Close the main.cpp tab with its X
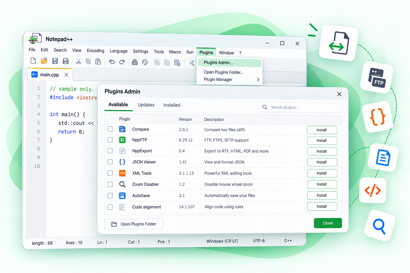 [66, 75]
